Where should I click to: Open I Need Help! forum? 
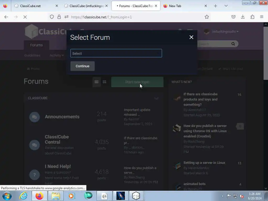point(58,166)
